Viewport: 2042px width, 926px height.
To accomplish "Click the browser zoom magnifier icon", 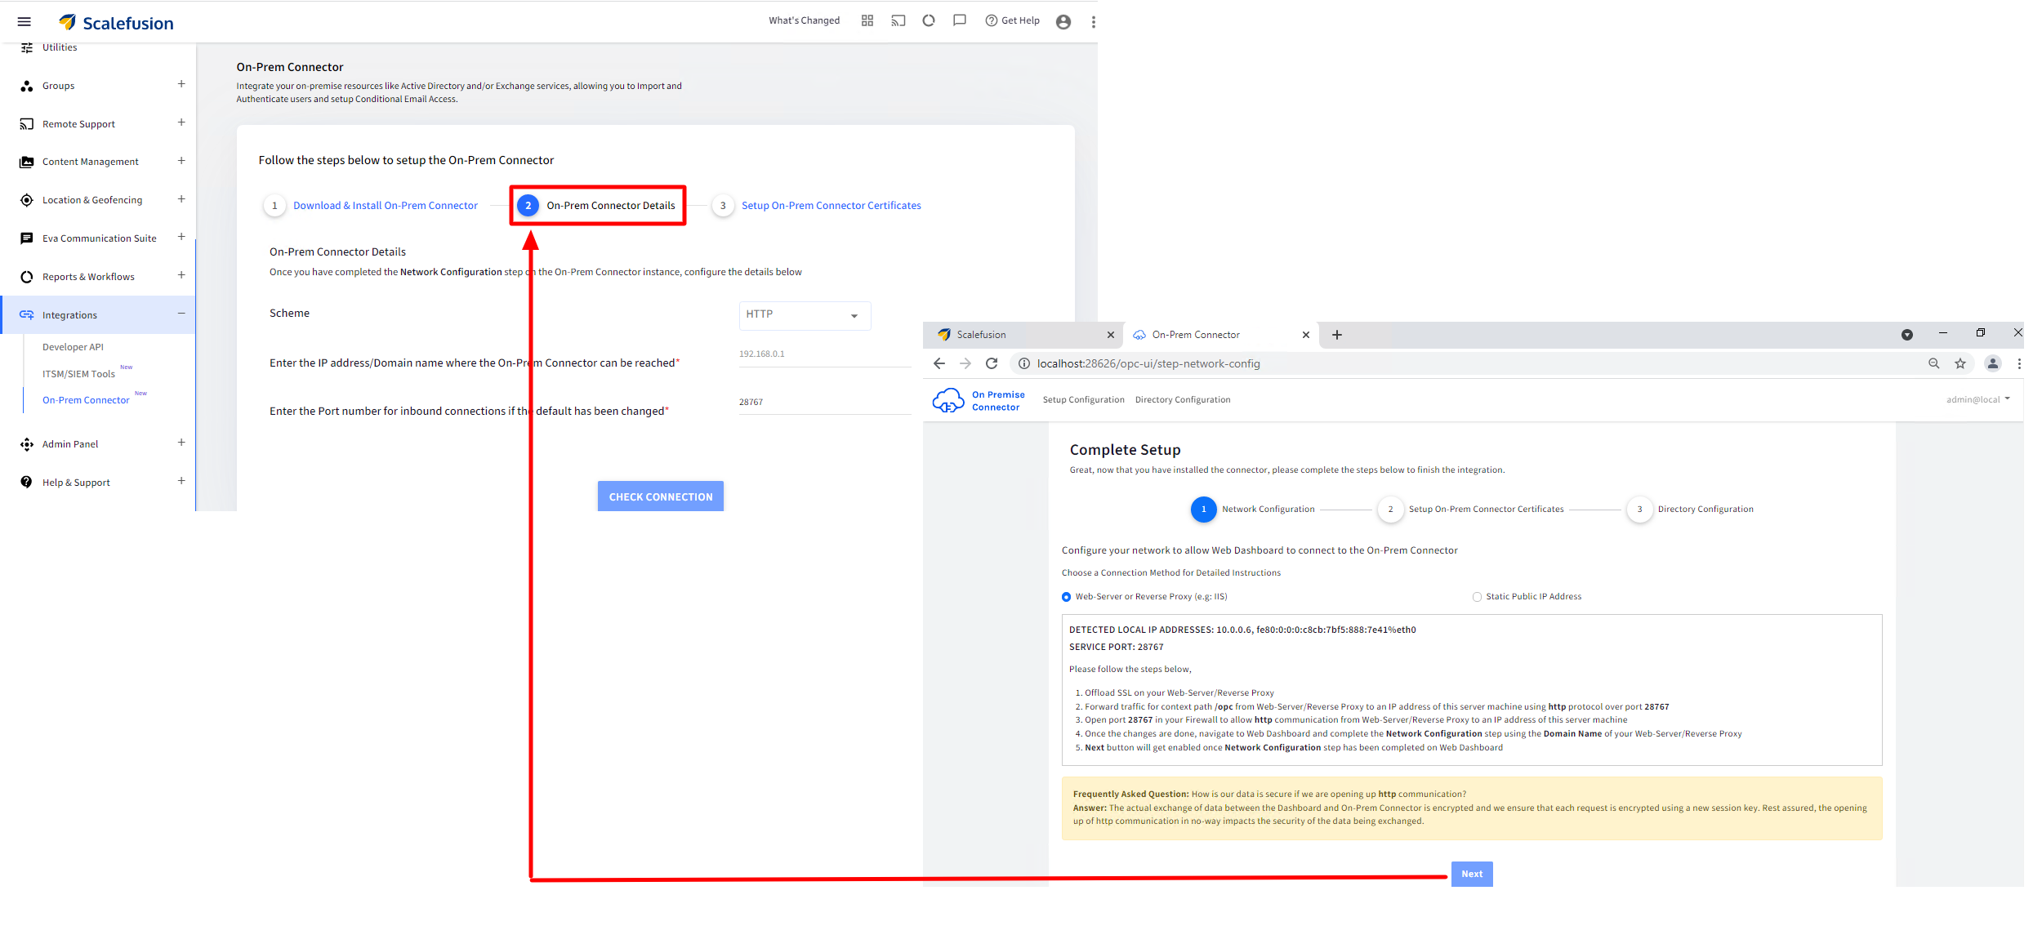I will point(1934,363).
